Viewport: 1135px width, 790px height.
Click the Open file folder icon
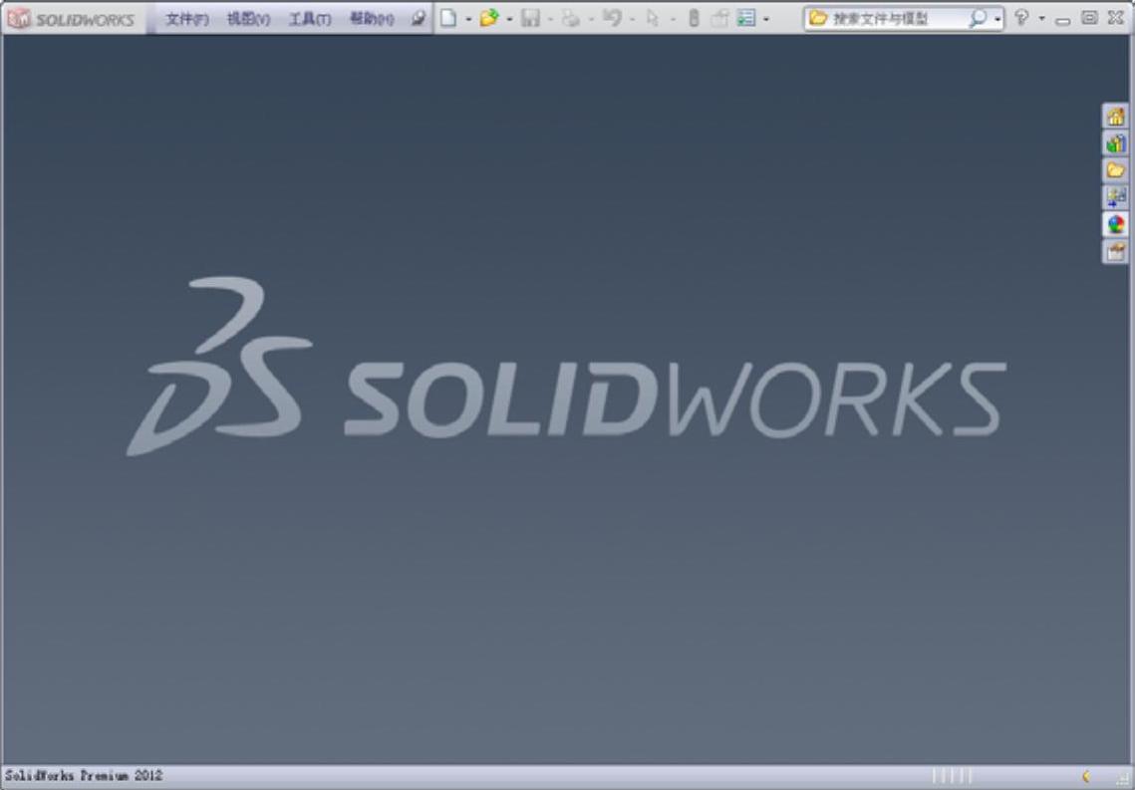coord(489,18)
